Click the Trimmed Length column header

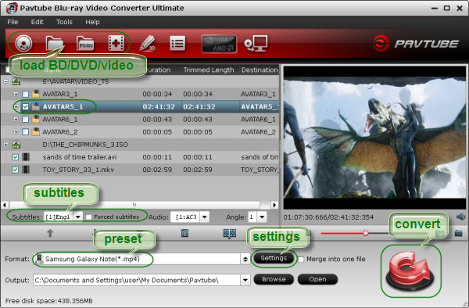[x=209, y=70]
